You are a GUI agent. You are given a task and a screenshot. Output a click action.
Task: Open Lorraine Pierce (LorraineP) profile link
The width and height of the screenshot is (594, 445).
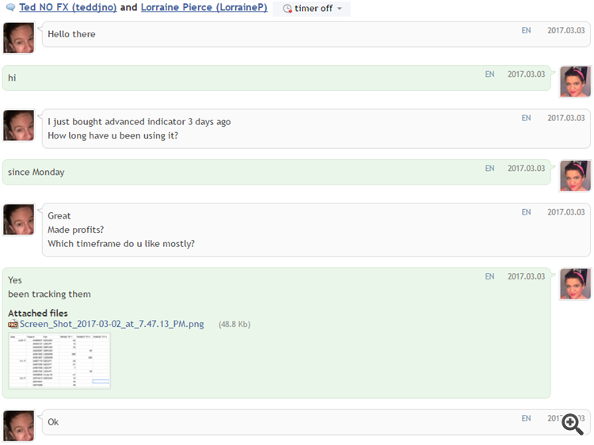coord(204,8)
